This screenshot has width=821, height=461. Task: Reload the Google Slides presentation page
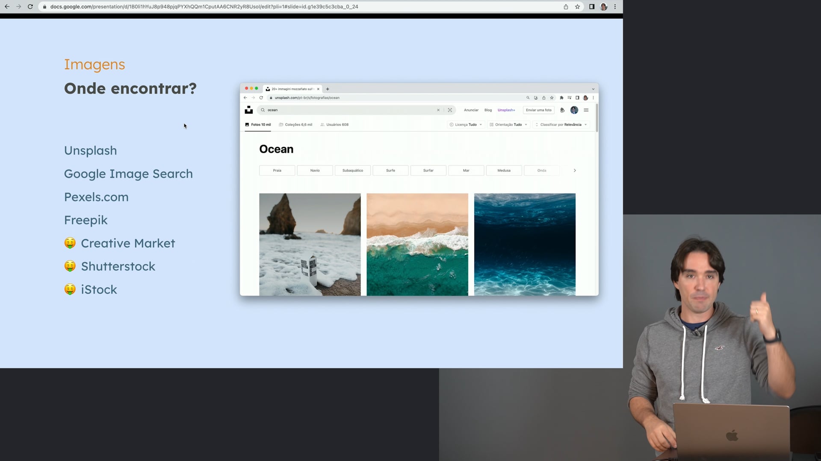30,7
